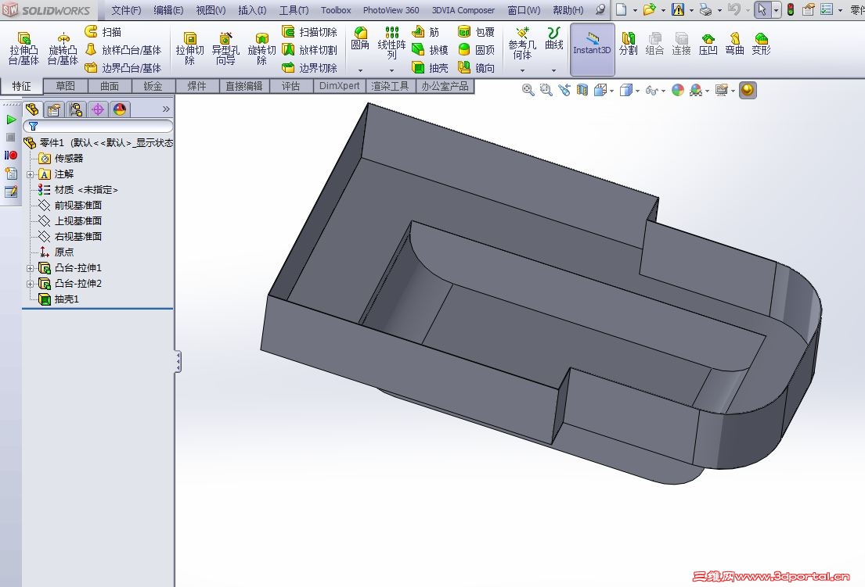Open the 参考几何体 dropdown arrow
The height and width of the screenshot is (587, 865).
click(x=522, y=70)
